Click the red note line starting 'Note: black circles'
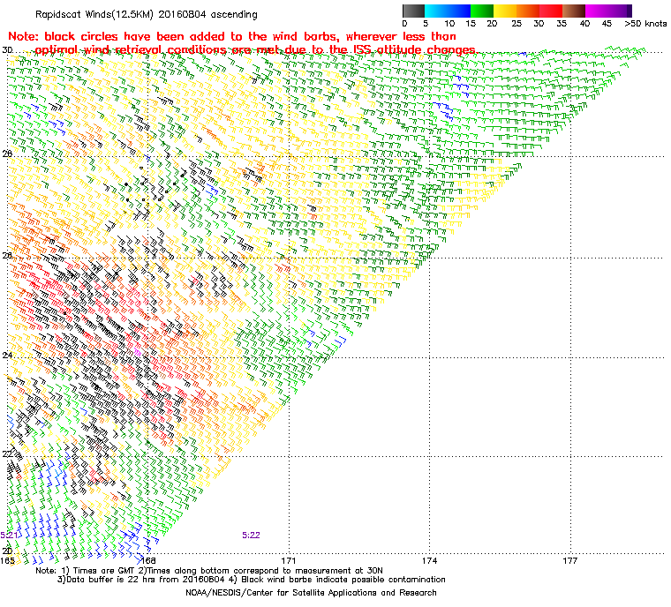The height and width of the screenshot is (607, 671). (x=232, y=36)
